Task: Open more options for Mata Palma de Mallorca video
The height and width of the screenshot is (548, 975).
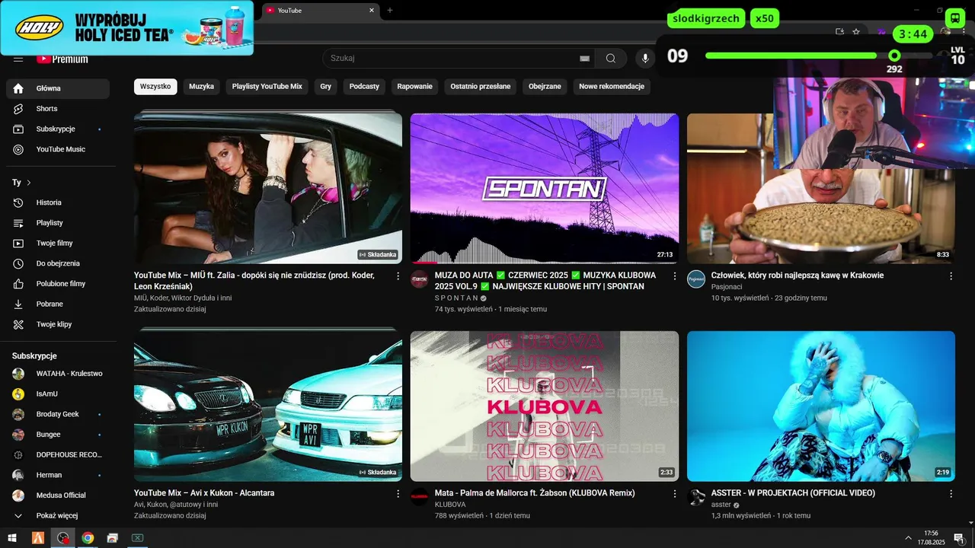Action: coord(674,494)
